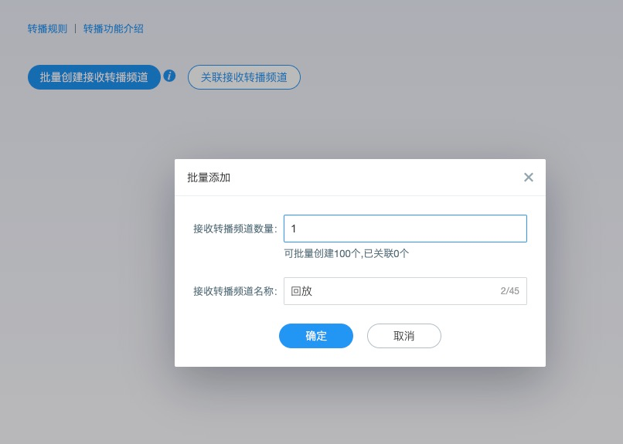This screenshot has height=444, width=623.
Task: Click the 2/45 character counter
Action: click(x=509, y=291)
